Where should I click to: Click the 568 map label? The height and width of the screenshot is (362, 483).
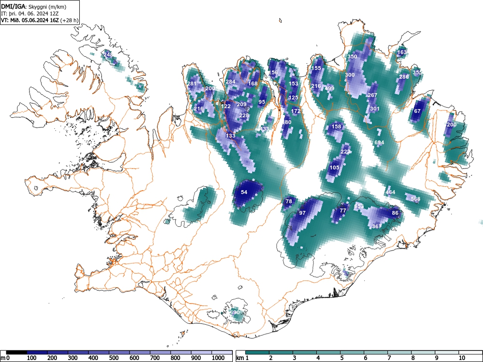415,199
